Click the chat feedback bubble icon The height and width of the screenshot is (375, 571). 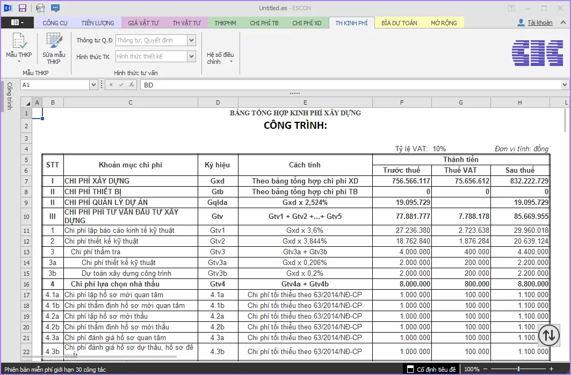(x=55, y=8)
